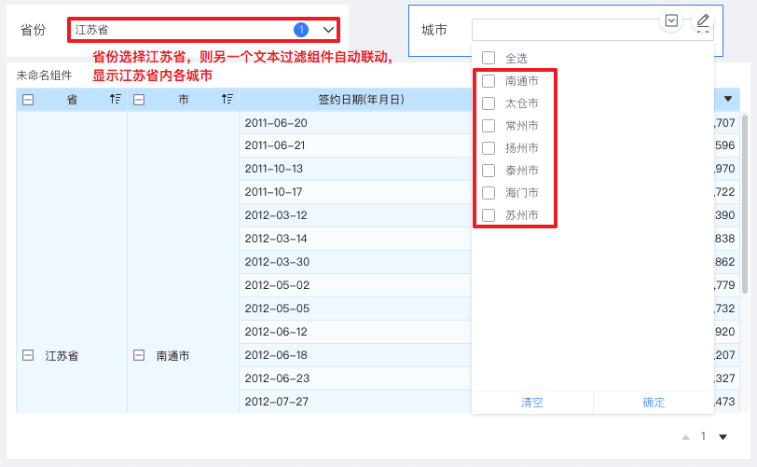Select the 2012-03-14 date cell
Screen dimensions: 757x467
355,238
